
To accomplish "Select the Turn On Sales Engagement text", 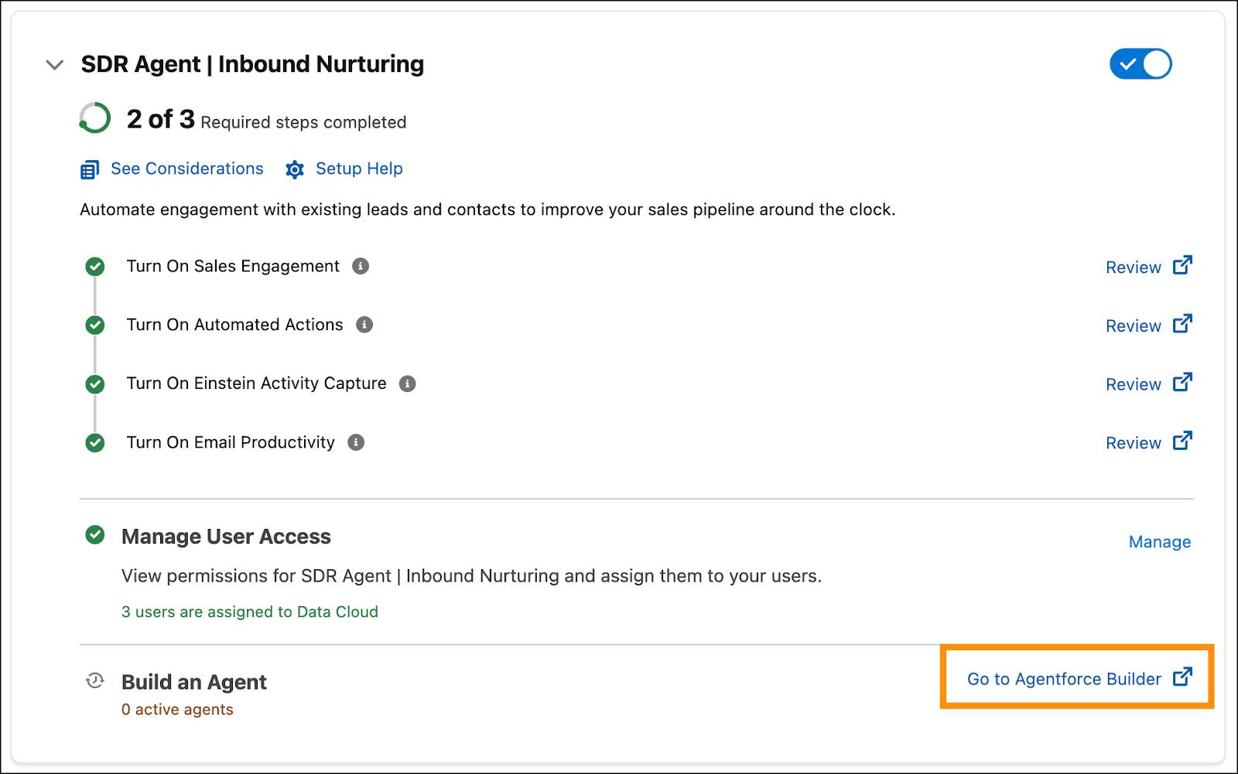I will (x=233, y=266).
